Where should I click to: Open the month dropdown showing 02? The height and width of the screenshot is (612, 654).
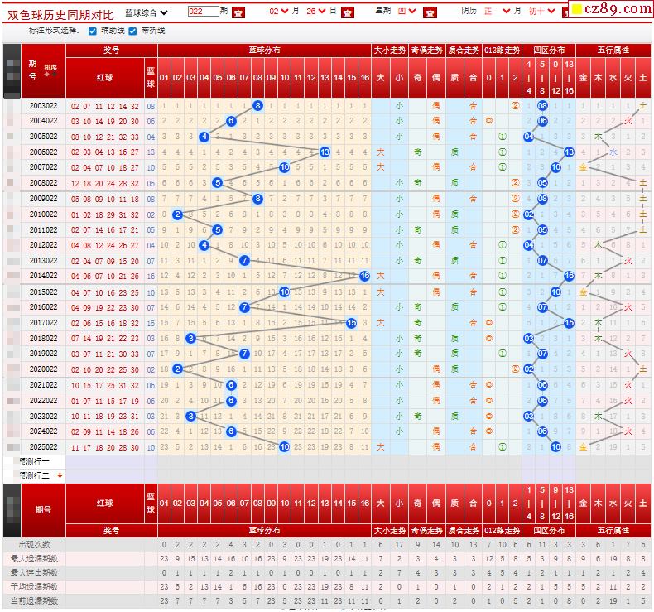point(285,12)
